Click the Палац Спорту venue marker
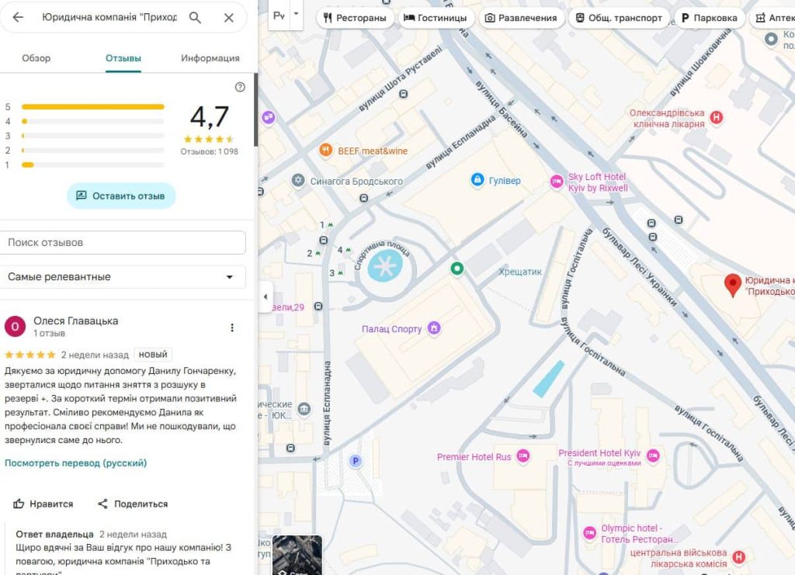Image resolution: width=795 pixels, height=575 pixels. [434, 328]
